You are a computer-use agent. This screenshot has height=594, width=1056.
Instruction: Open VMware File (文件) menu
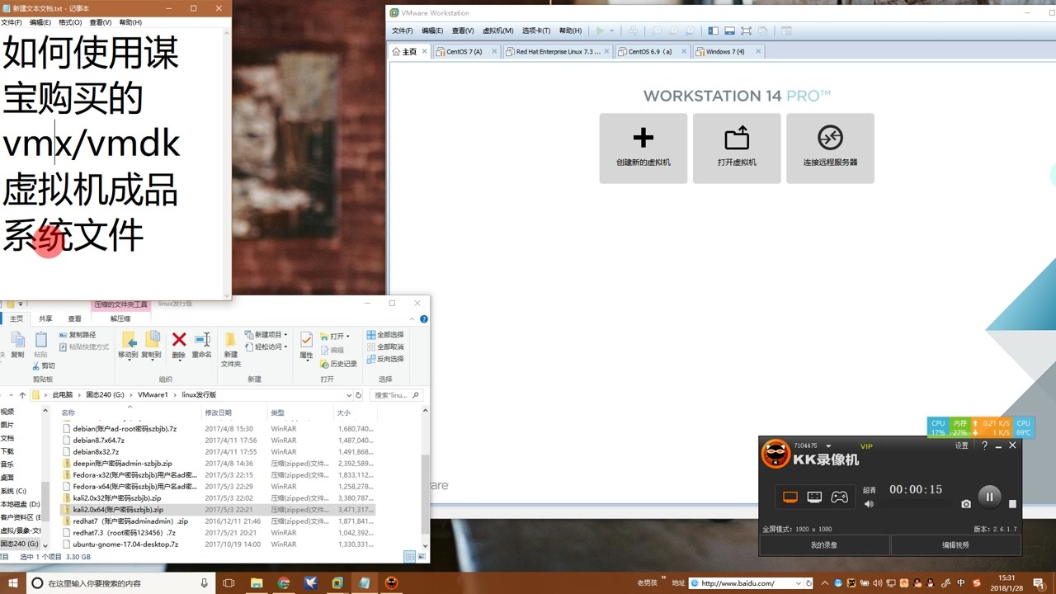[x=403, y=31]
